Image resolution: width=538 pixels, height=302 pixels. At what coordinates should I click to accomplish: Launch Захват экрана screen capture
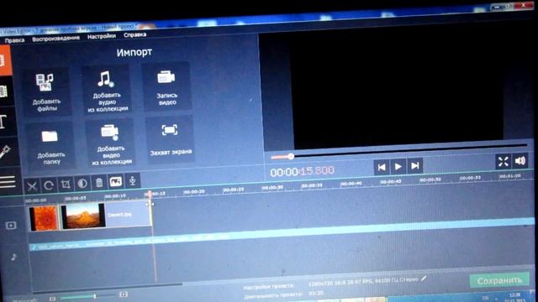[x=170, y=140]
